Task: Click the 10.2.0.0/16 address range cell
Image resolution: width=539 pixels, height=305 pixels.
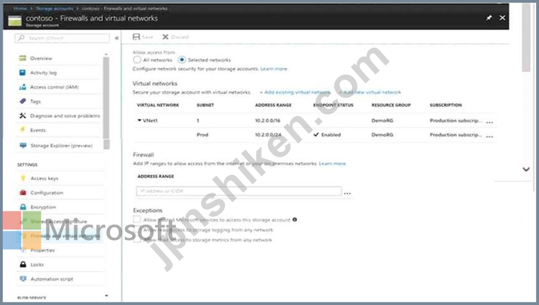Action: coord(267,120)
